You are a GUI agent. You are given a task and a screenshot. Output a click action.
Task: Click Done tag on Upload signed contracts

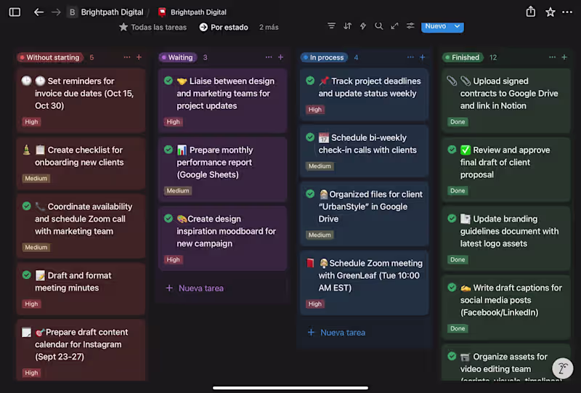(x=458, y=121)
